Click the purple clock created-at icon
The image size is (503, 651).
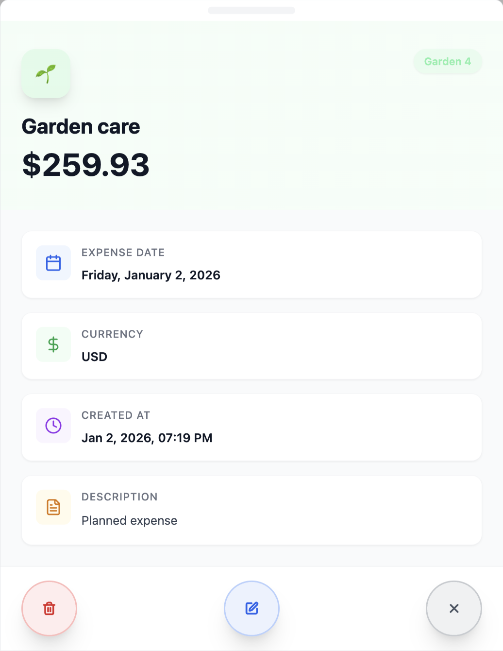click(53, 426)
